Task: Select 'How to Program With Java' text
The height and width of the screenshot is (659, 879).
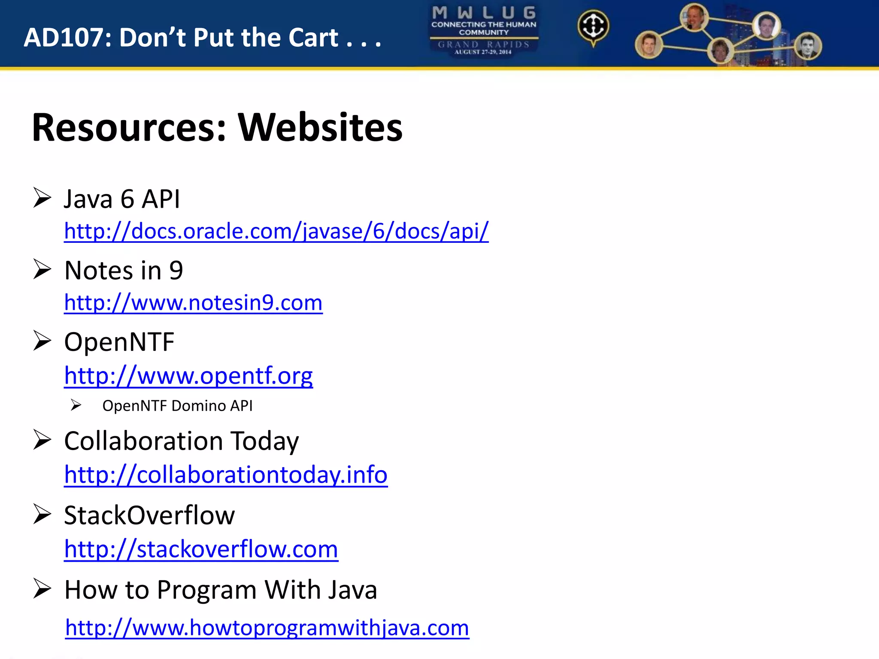Action: coord(221,590)
